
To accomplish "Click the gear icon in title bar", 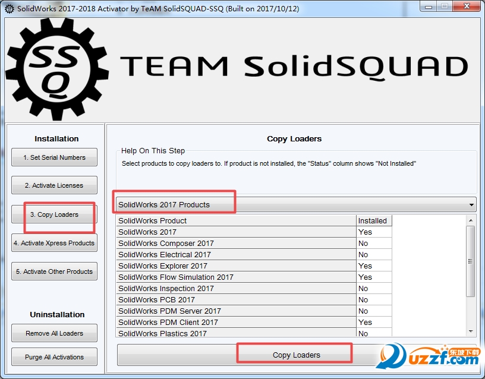I will [x=10, y=9].
